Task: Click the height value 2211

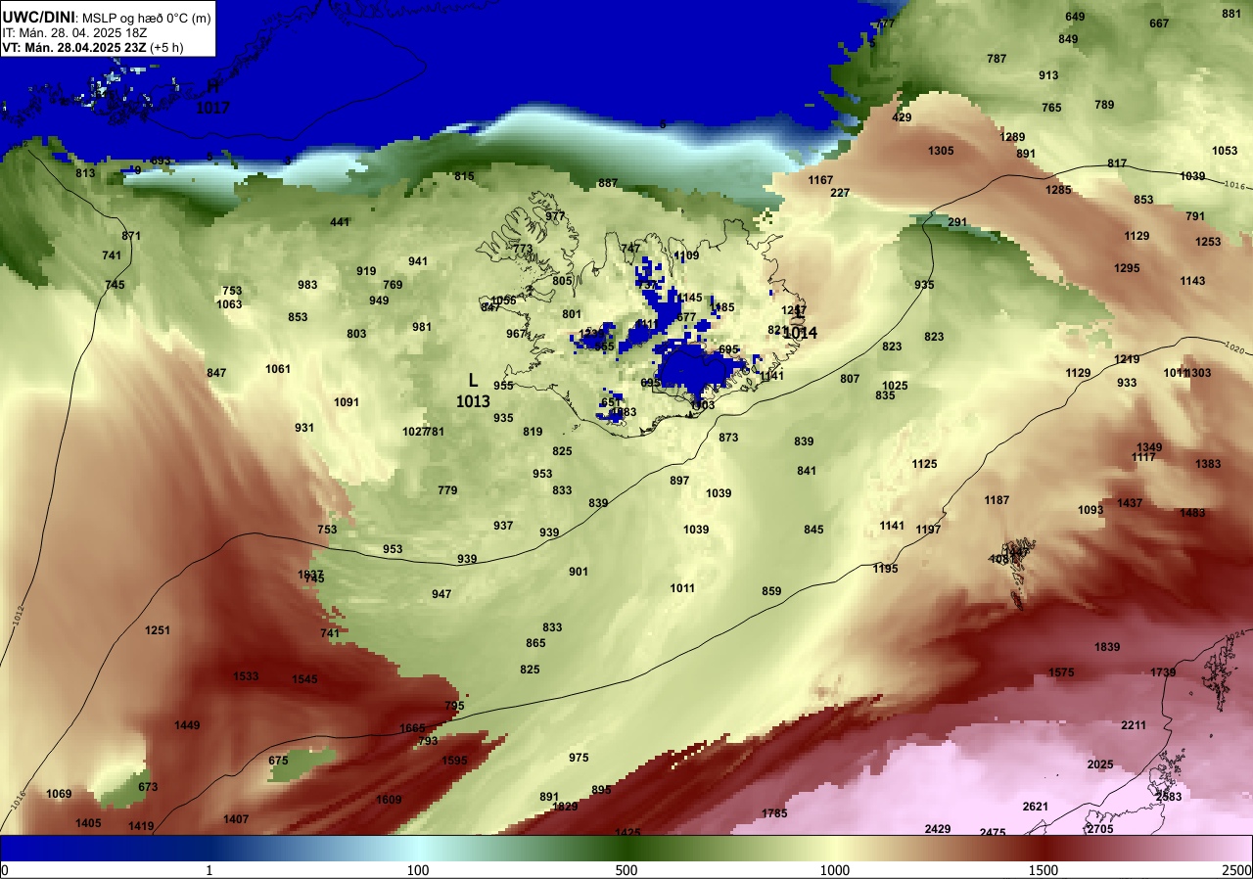Action: [x=1134, y=725]
